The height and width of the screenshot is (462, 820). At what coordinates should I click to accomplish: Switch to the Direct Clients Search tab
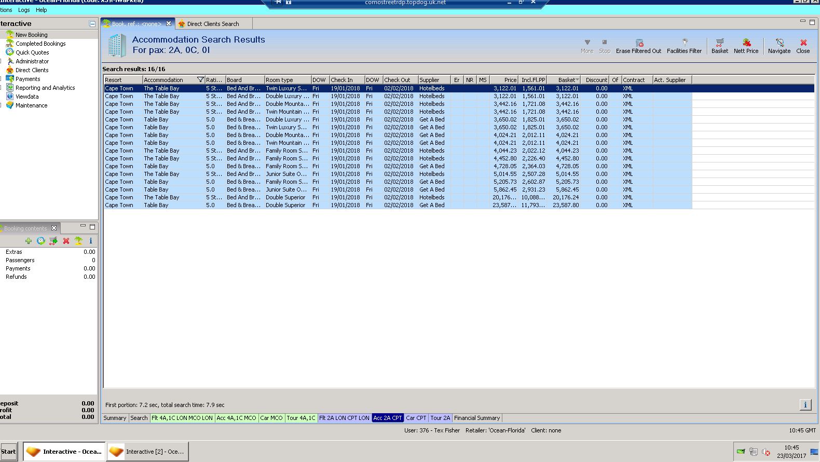coord(213,24)
